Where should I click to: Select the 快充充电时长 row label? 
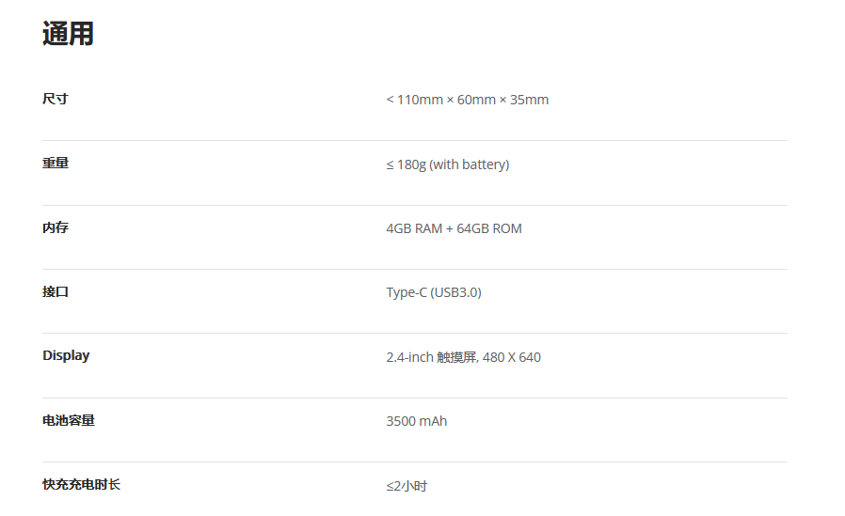(81, 484)
